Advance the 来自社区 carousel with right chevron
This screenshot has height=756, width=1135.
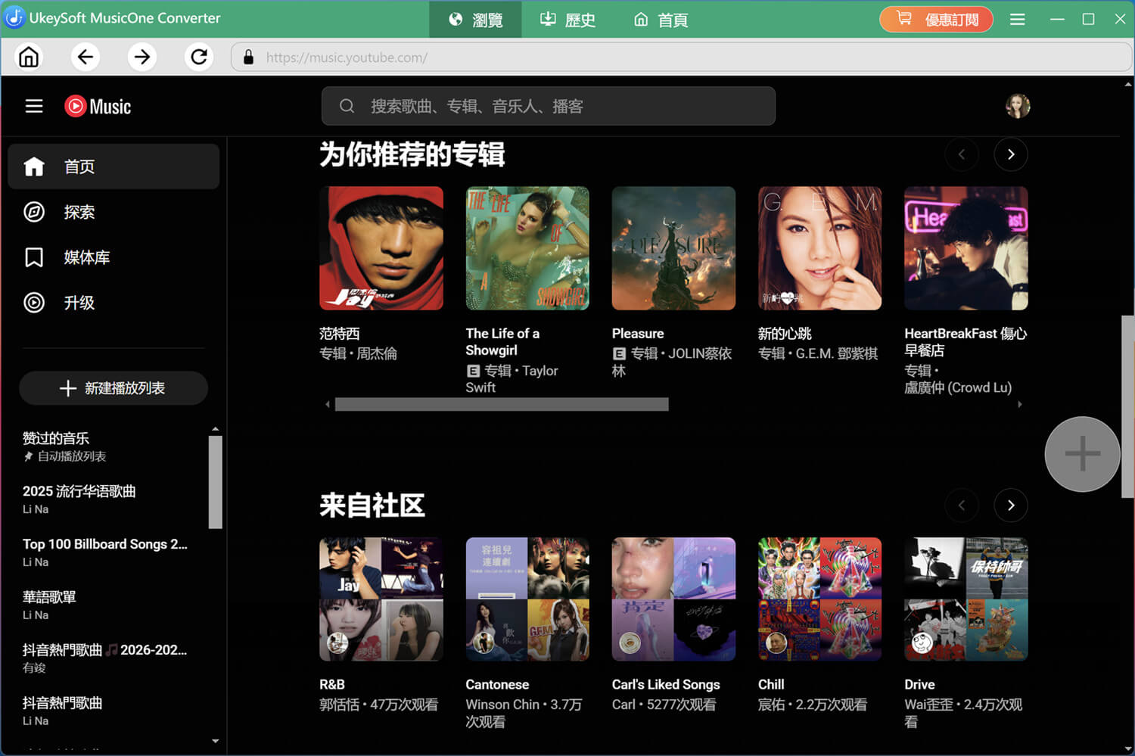coord(1011,506)
